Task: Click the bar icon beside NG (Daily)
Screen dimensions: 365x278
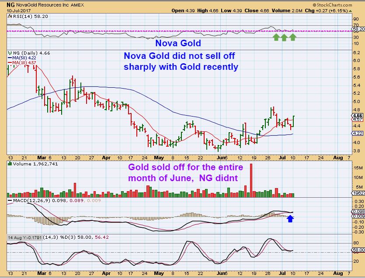Action: click(10, 53)
